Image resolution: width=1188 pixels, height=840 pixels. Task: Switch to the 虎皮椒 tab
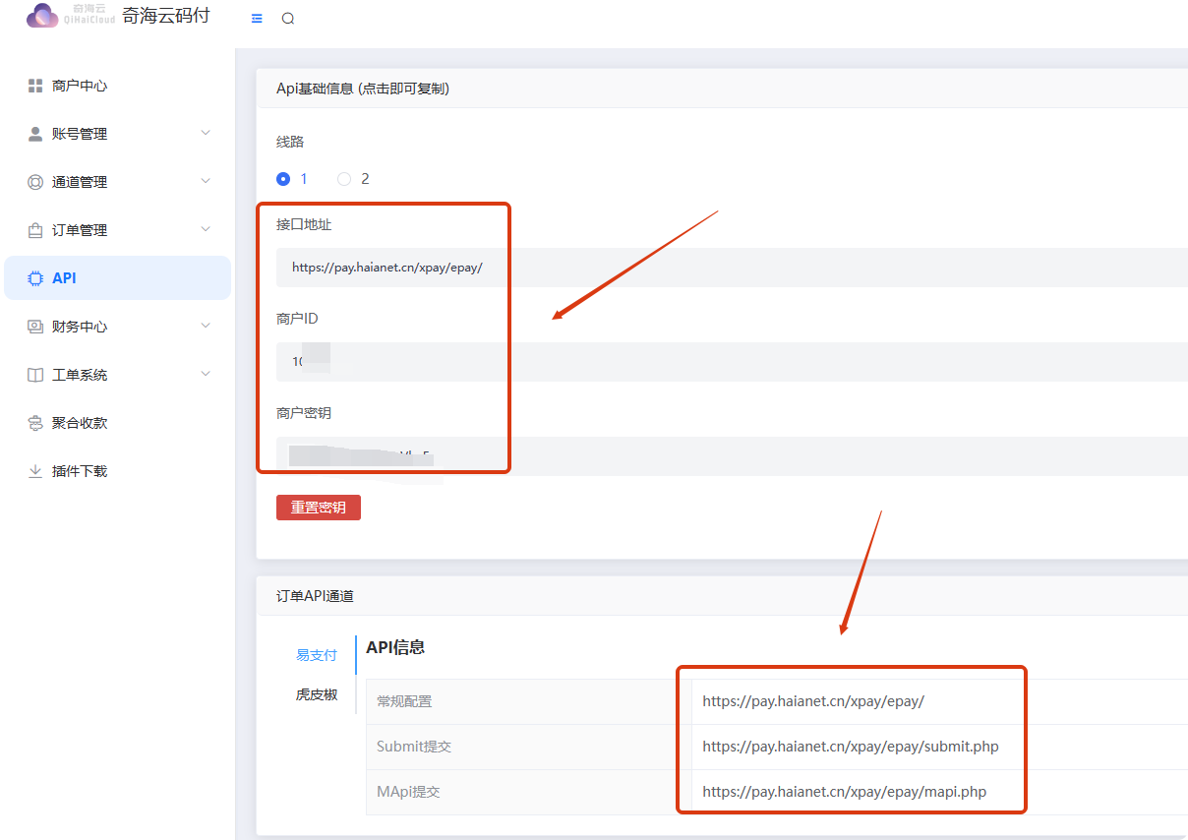(317, 694)
